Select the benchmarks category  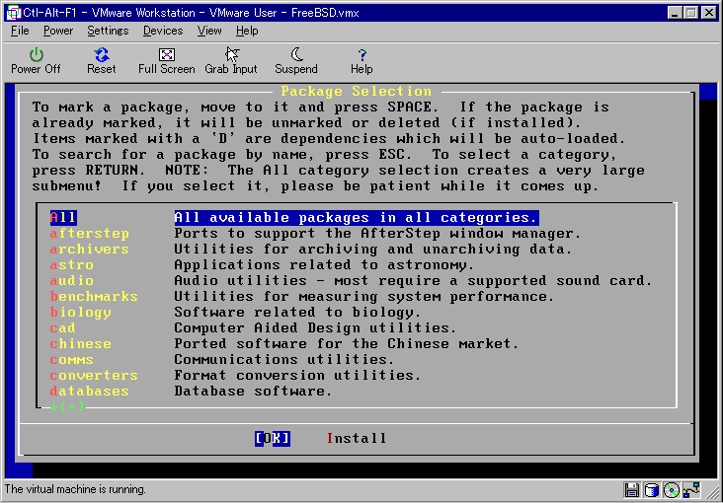tap(94, 297)
